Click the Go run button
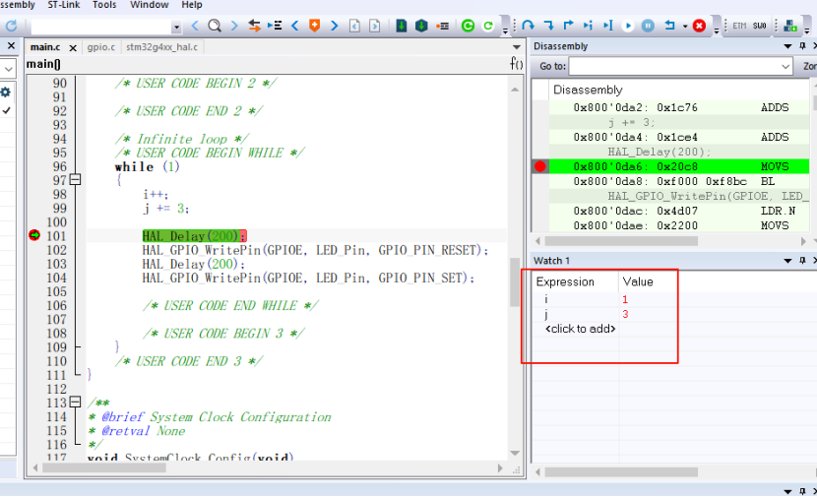The image size is (817, 497). (628, 26)
